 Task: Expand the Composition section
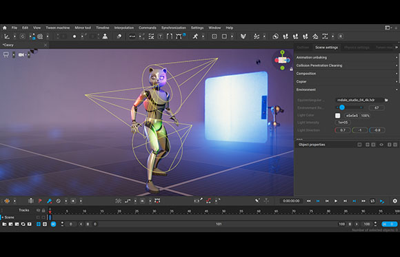[x=346, y=74]
